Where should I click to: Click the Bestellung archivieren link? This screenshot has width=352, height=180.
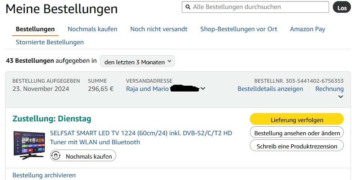(x=44, y=175)
